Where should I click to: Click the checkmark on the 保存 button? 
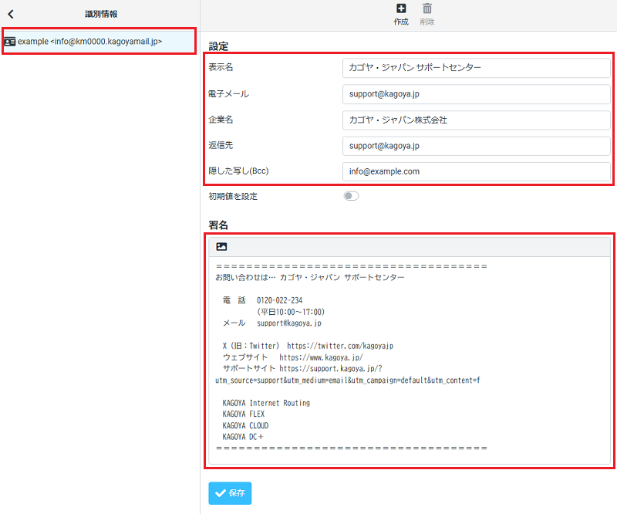(220, 492)
